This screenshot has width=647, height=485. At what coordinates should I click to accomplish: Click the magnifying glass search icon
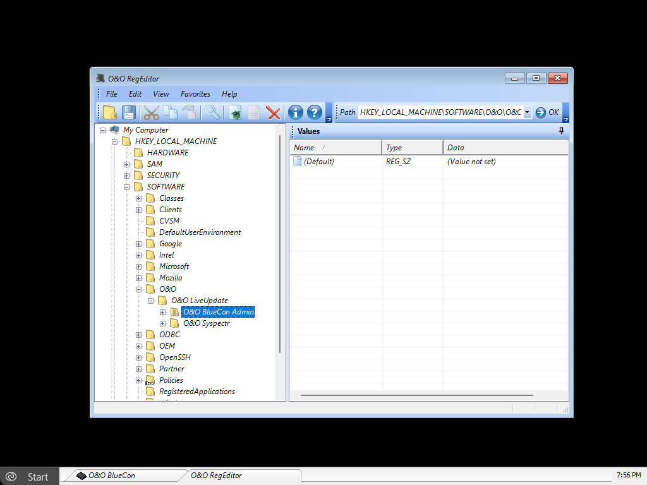212,113
